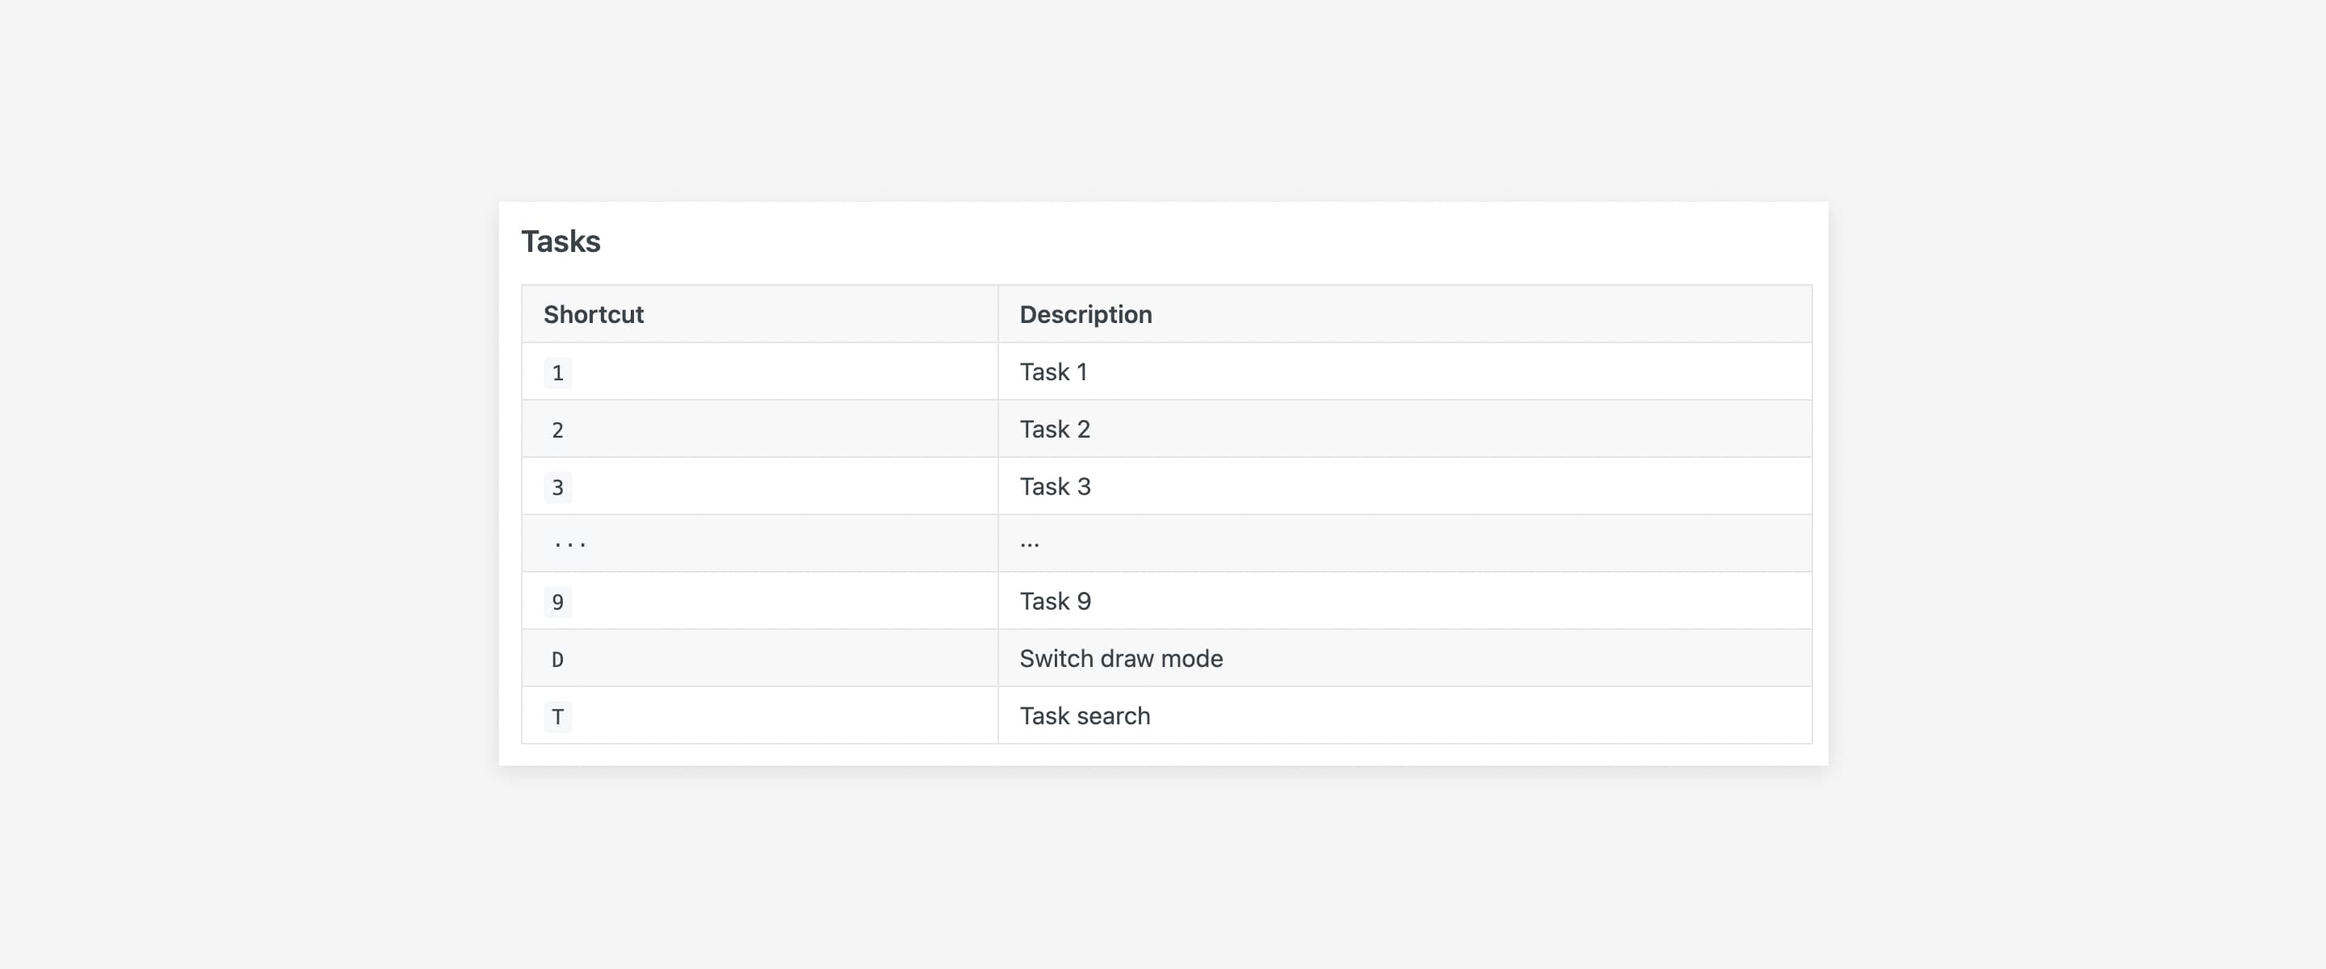The height and width of the screenshot is (969, 2326).
Task: Select shortcut key '3'
Action: [x=557, y=487]
